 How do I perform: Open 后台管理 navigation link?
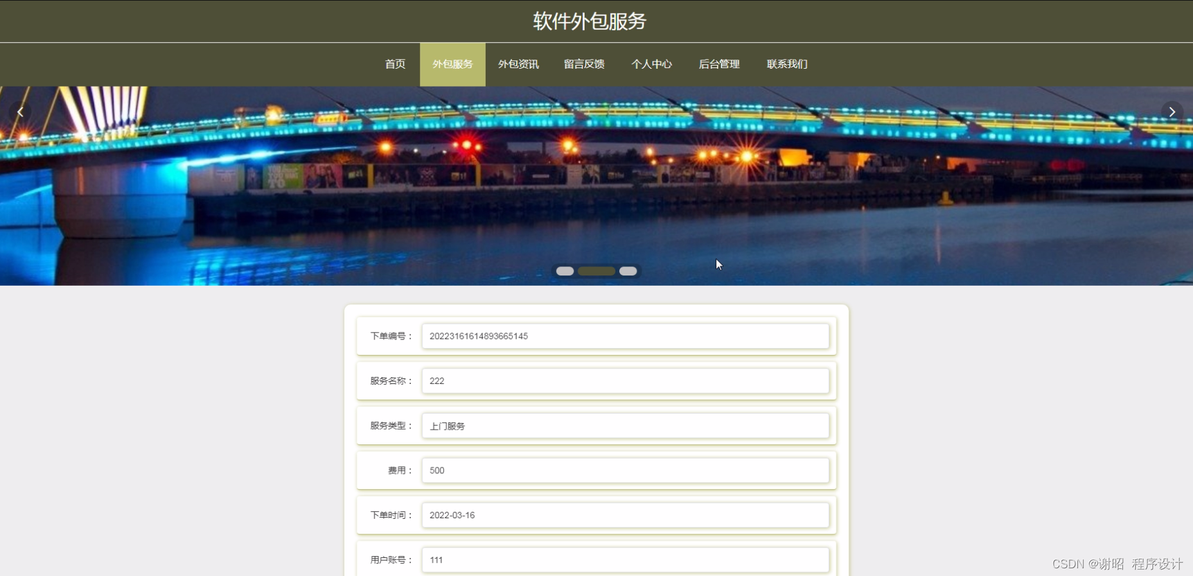point(719,64)
